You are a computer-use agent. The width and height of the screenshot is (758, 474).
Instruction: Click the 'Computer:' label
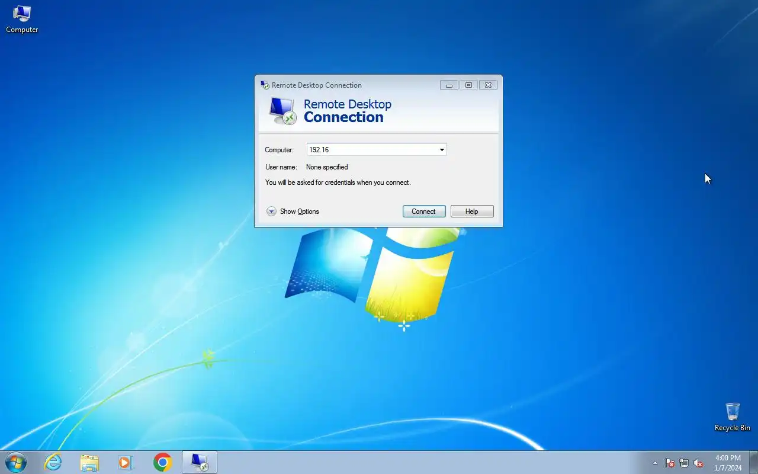pos(279,150)
